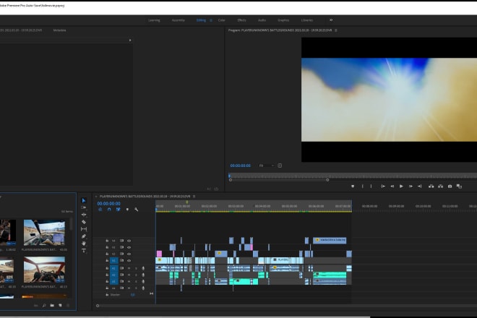Enable voice-over record on track A4

click(x=143, y=288)
